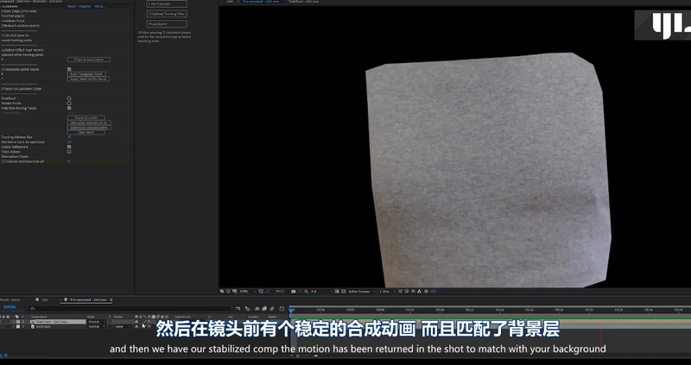
Task: Click the Externalize selected points button
Action: [x=89, y=127]
